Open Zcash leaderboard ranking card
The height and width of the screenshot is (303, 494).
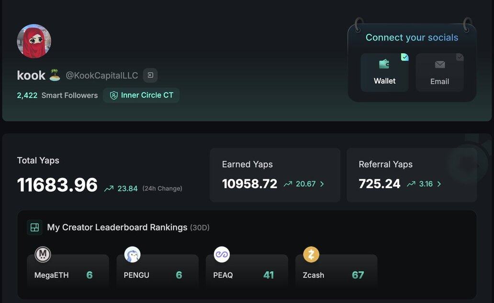pyautogui.click(x=336, y=272)
